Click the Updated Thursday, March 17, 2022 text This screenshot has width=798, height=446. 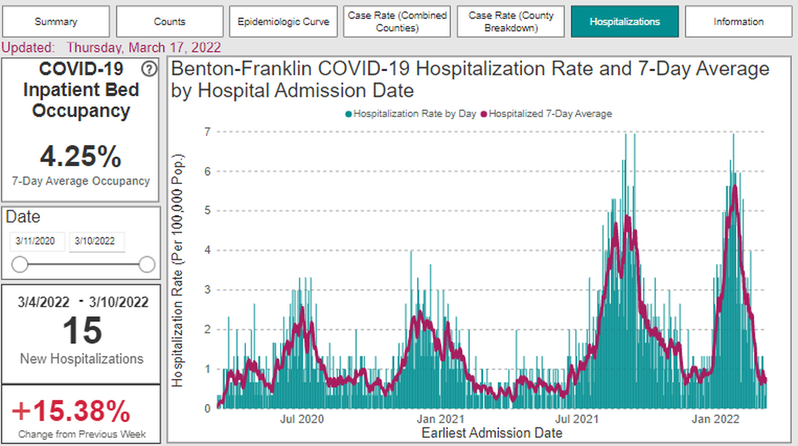click(x=112, y=48)
